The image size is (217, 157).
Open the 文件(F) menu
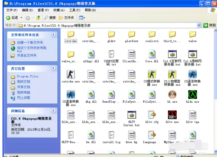tap(12, 10)
